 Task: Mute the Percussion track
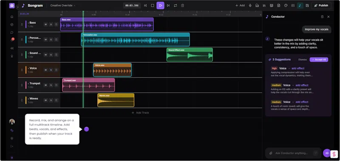[x=45, y=39]
